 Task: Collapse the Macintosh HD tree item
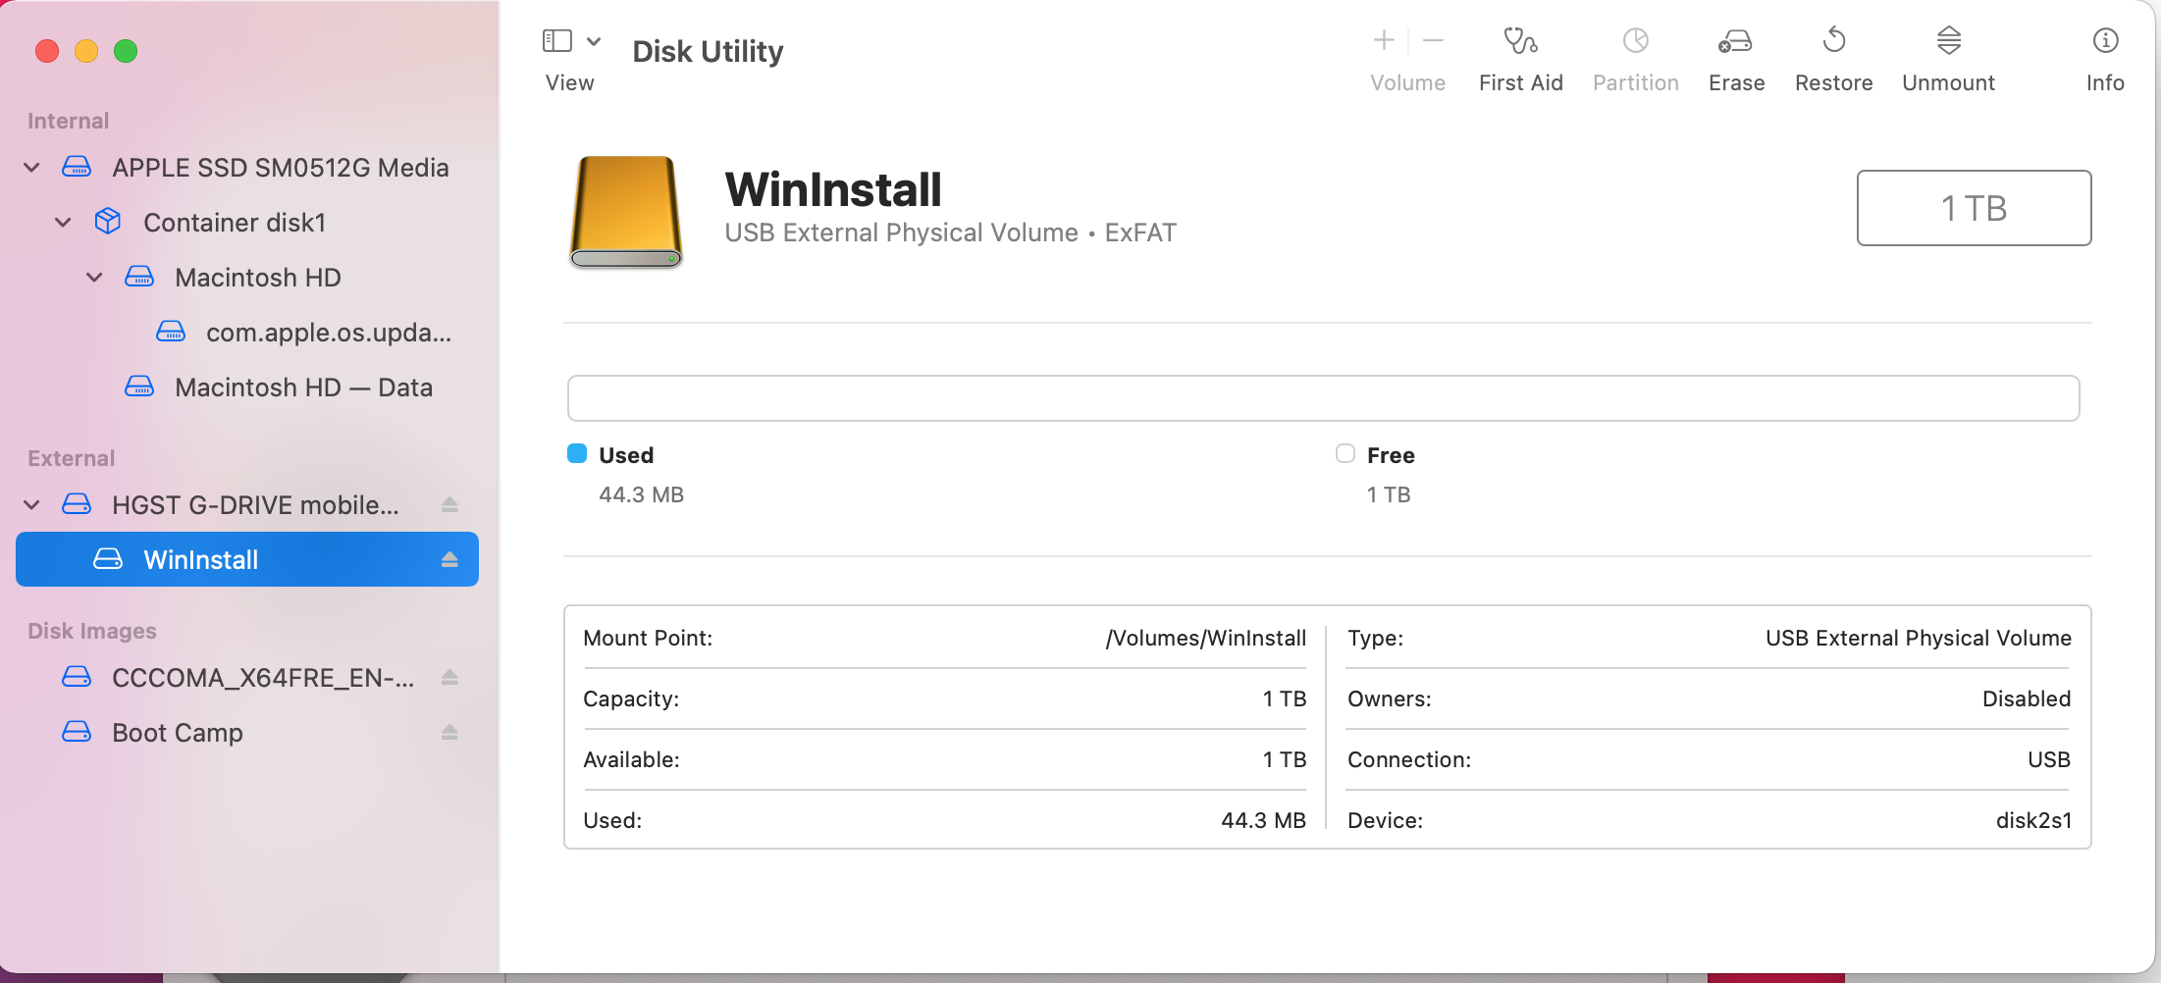[94, 277]
